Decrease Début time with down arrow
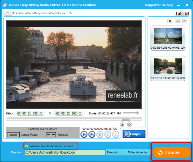Screen dimensions: 193x162 coord(41,115)
